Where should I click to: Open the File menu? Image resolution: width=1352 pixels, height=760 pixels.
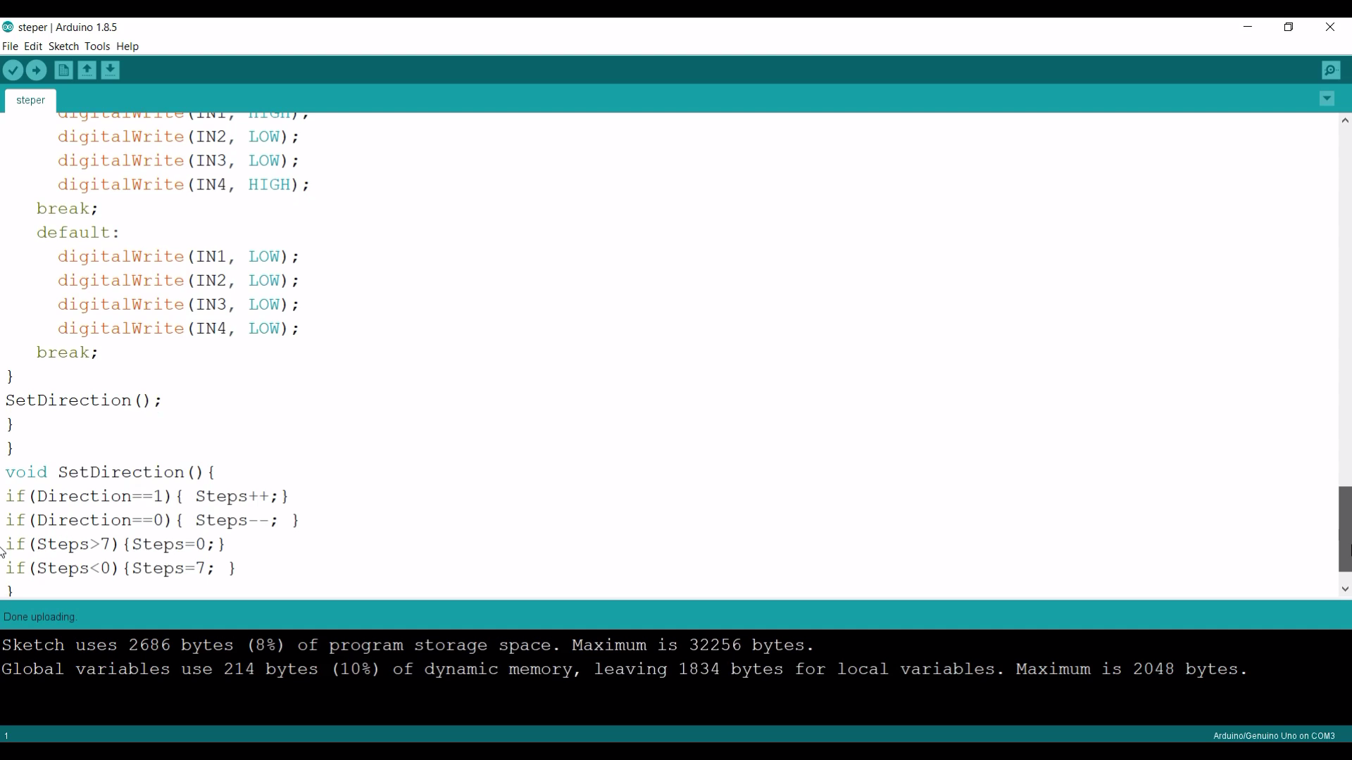click(x=11, y=46)
